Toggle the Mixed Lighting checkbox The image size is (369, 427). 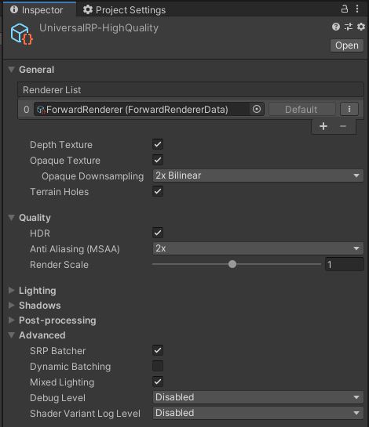[158, 382]
